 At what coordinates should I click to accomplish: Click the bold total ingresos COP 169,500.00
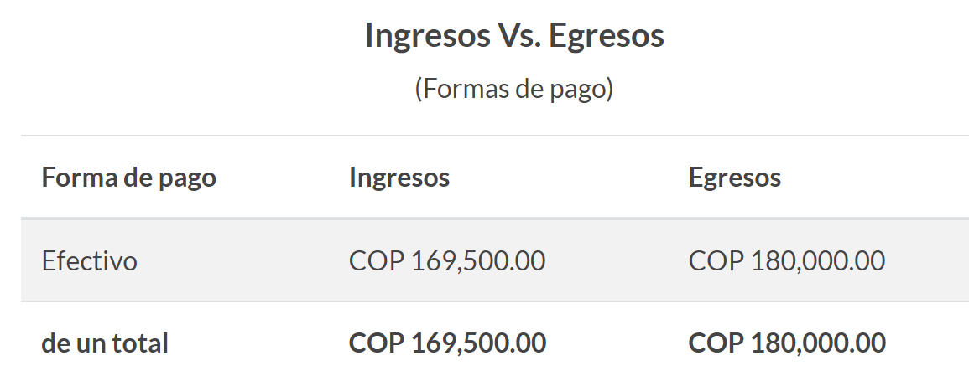point(447,343)
